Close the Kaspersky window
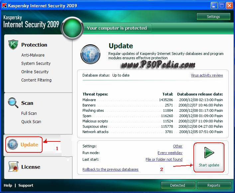 229,6
